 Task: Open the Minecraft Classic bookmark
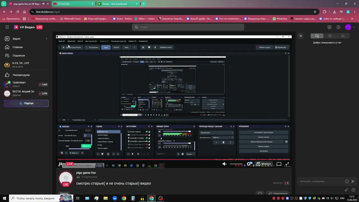coord(71,19)
